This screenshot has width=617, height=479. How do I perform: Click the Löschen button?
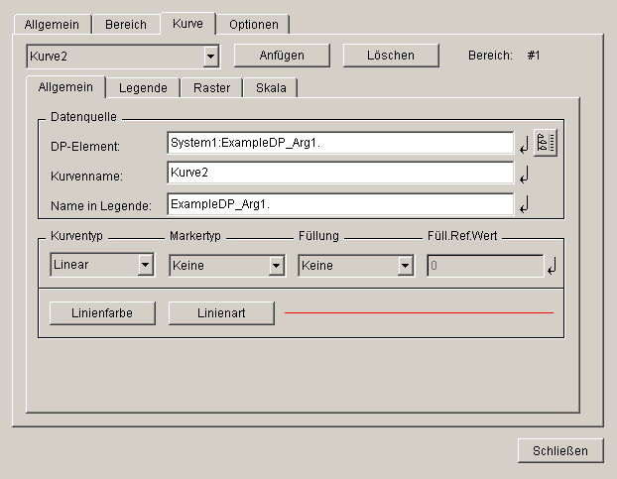point(391,56)
